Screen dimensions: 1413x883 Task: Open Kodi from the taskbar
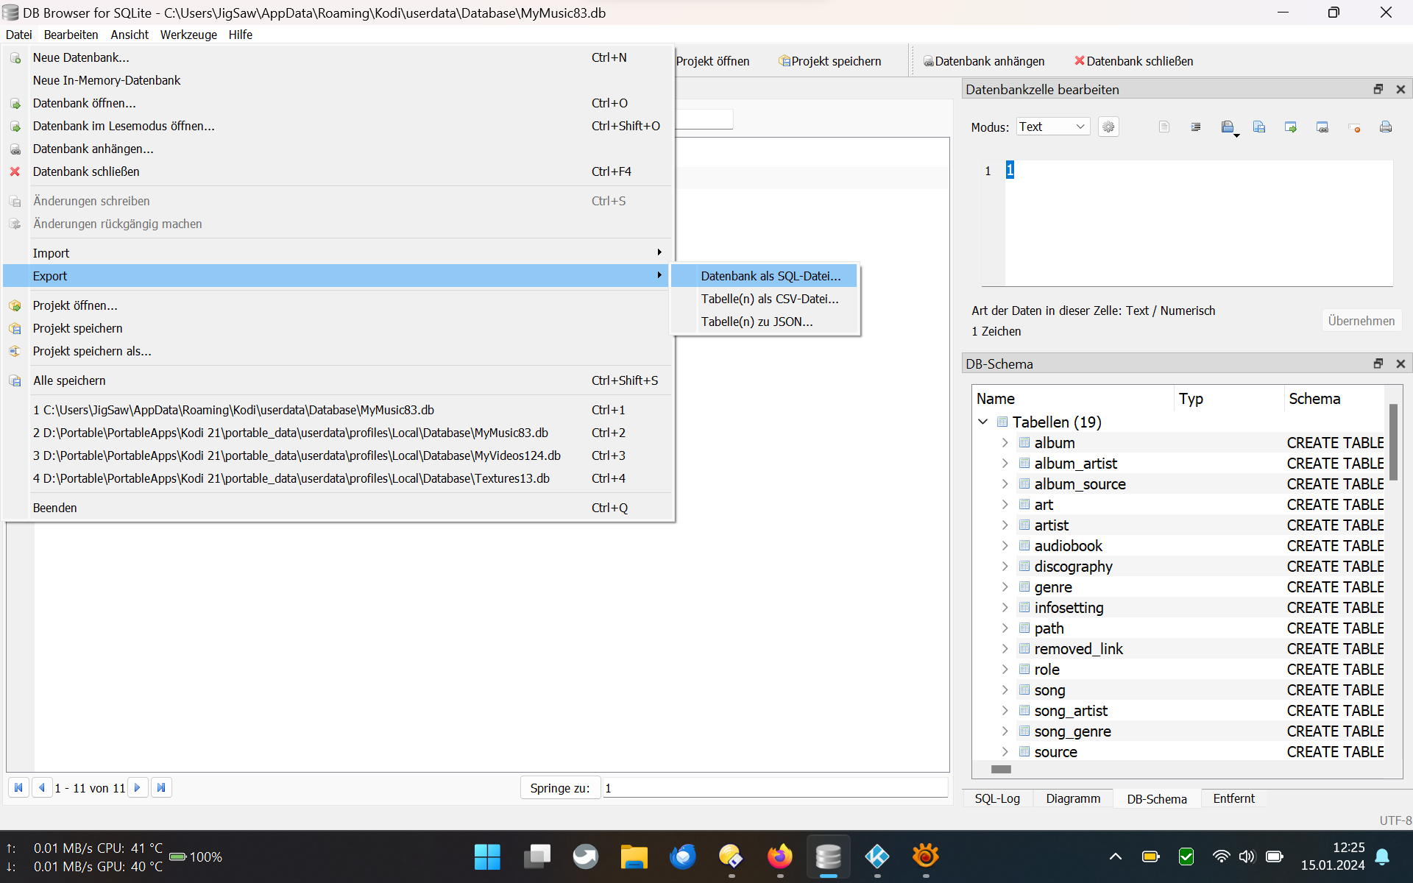tap(877, 857)
